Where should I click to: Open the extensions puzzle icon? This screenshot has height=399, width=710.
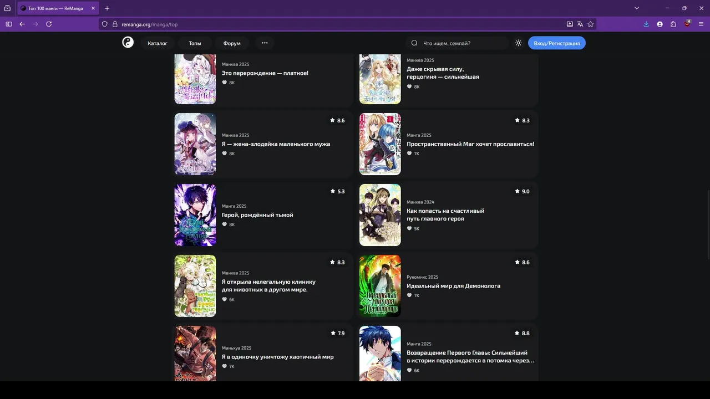tap(673, 24)
